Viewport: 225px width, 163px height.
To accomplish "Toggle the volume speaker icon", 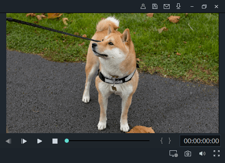I will coord(202,153).
